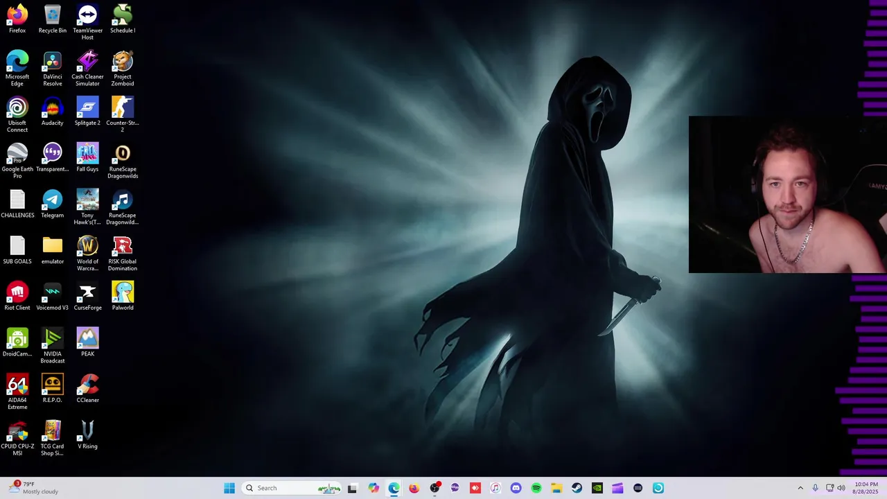The width and height of the screenshot is (887, 499).
Task: Select the TCG Card Shop Simulator shortcut
Action: (53, 439)
